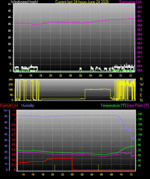Click the red "Rainfall (.in)" legend label
This screenshot has height=179, width=150.
tap(9, 105)
